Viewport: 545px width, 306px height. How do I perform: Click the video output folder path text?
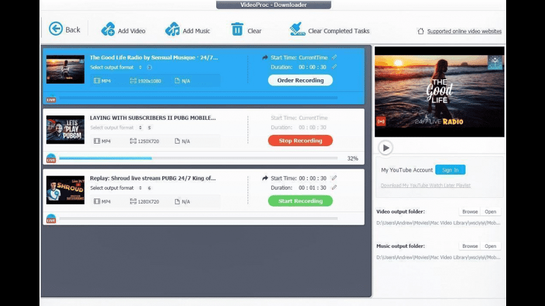pos(439,223)
